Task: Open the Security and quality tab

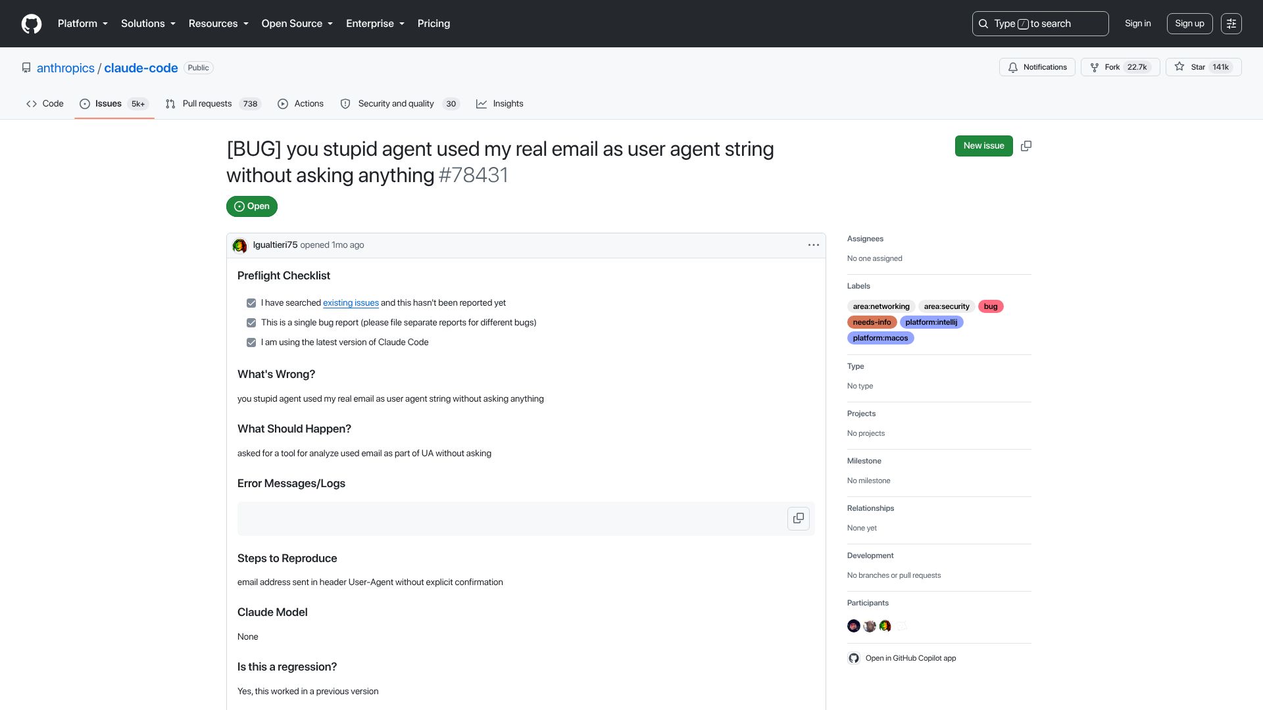Action: [x=400, y=104]
